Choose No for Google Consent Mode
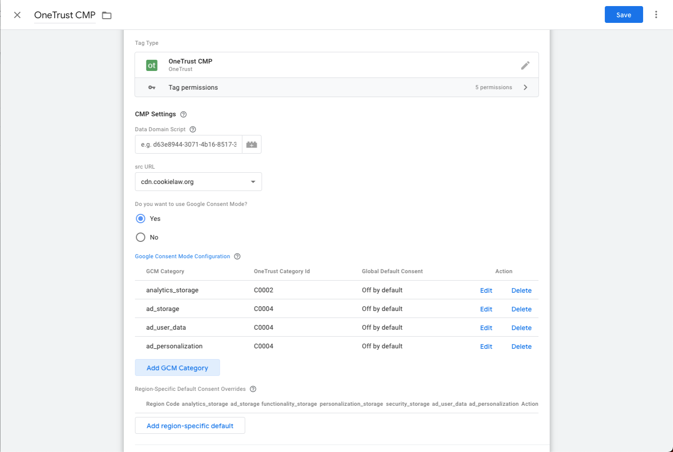673x452 pixels. point(141,237)
